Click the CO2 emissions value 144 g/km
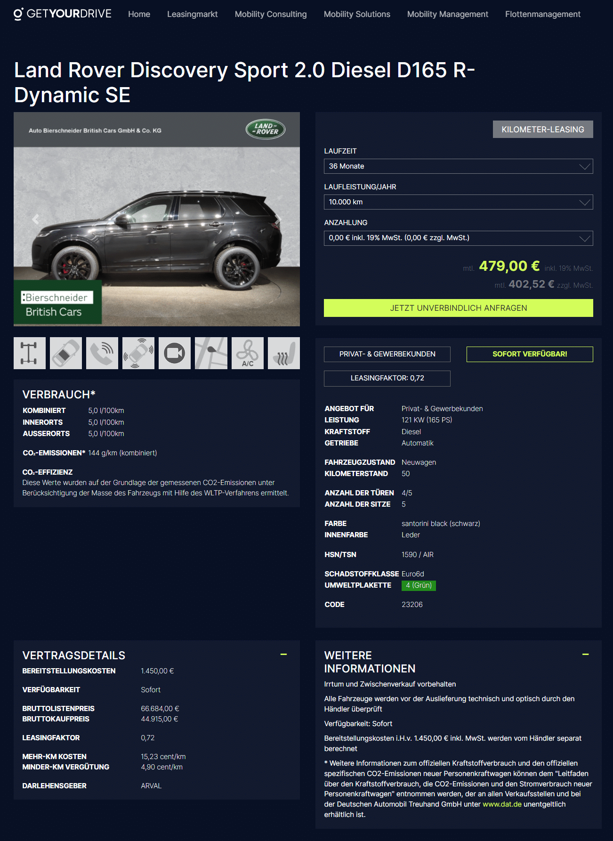The height and width of the screenshot is (841, 613). (122, 453)
